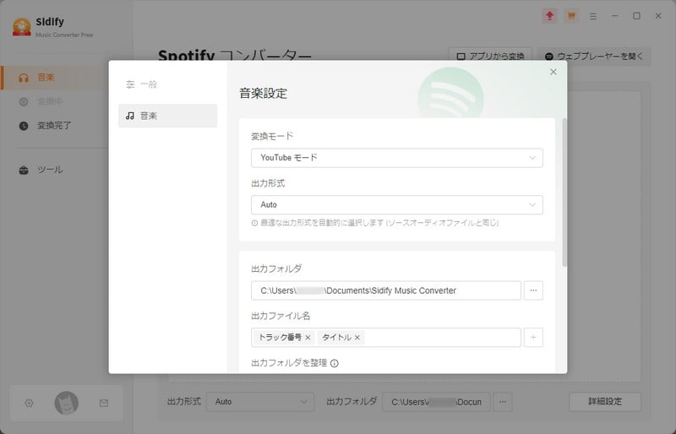The height and width of the screenshot is (434, 676).
Task: Open the 一般 settings tab
Action: [x=167, y=84]
